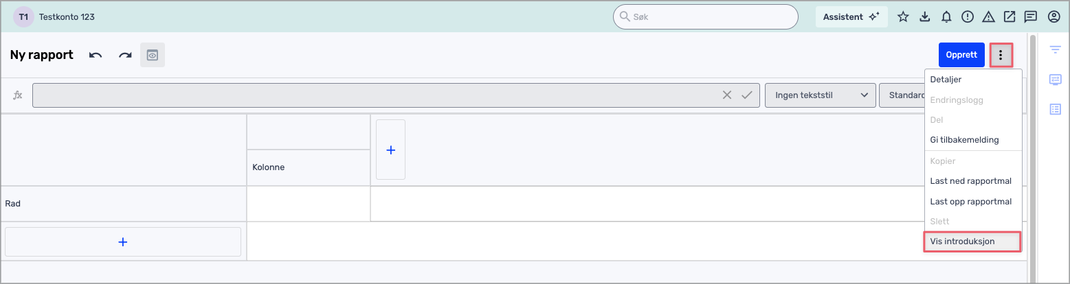
Task: Choose Last ned rapportmal from menu
Action: coord(970,181)
